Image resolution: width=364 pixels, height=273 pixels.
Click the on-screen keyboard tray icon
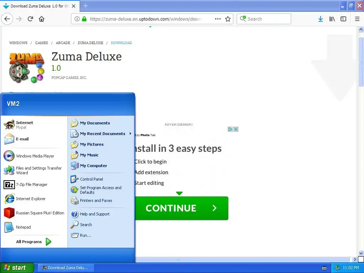coord(324,268)
